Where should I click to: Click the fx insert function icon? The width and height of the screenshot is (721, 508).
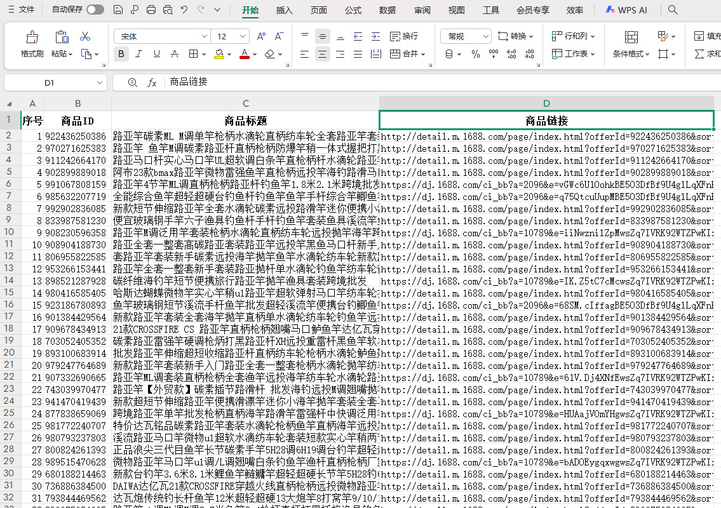pyautogui.click(x=152, y=83)
